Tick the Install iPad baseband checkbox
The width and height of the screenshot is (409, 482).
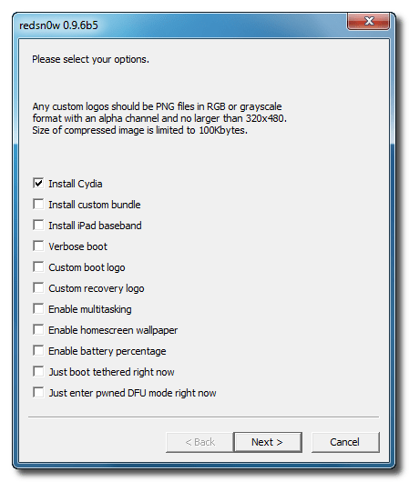(38, 225)
